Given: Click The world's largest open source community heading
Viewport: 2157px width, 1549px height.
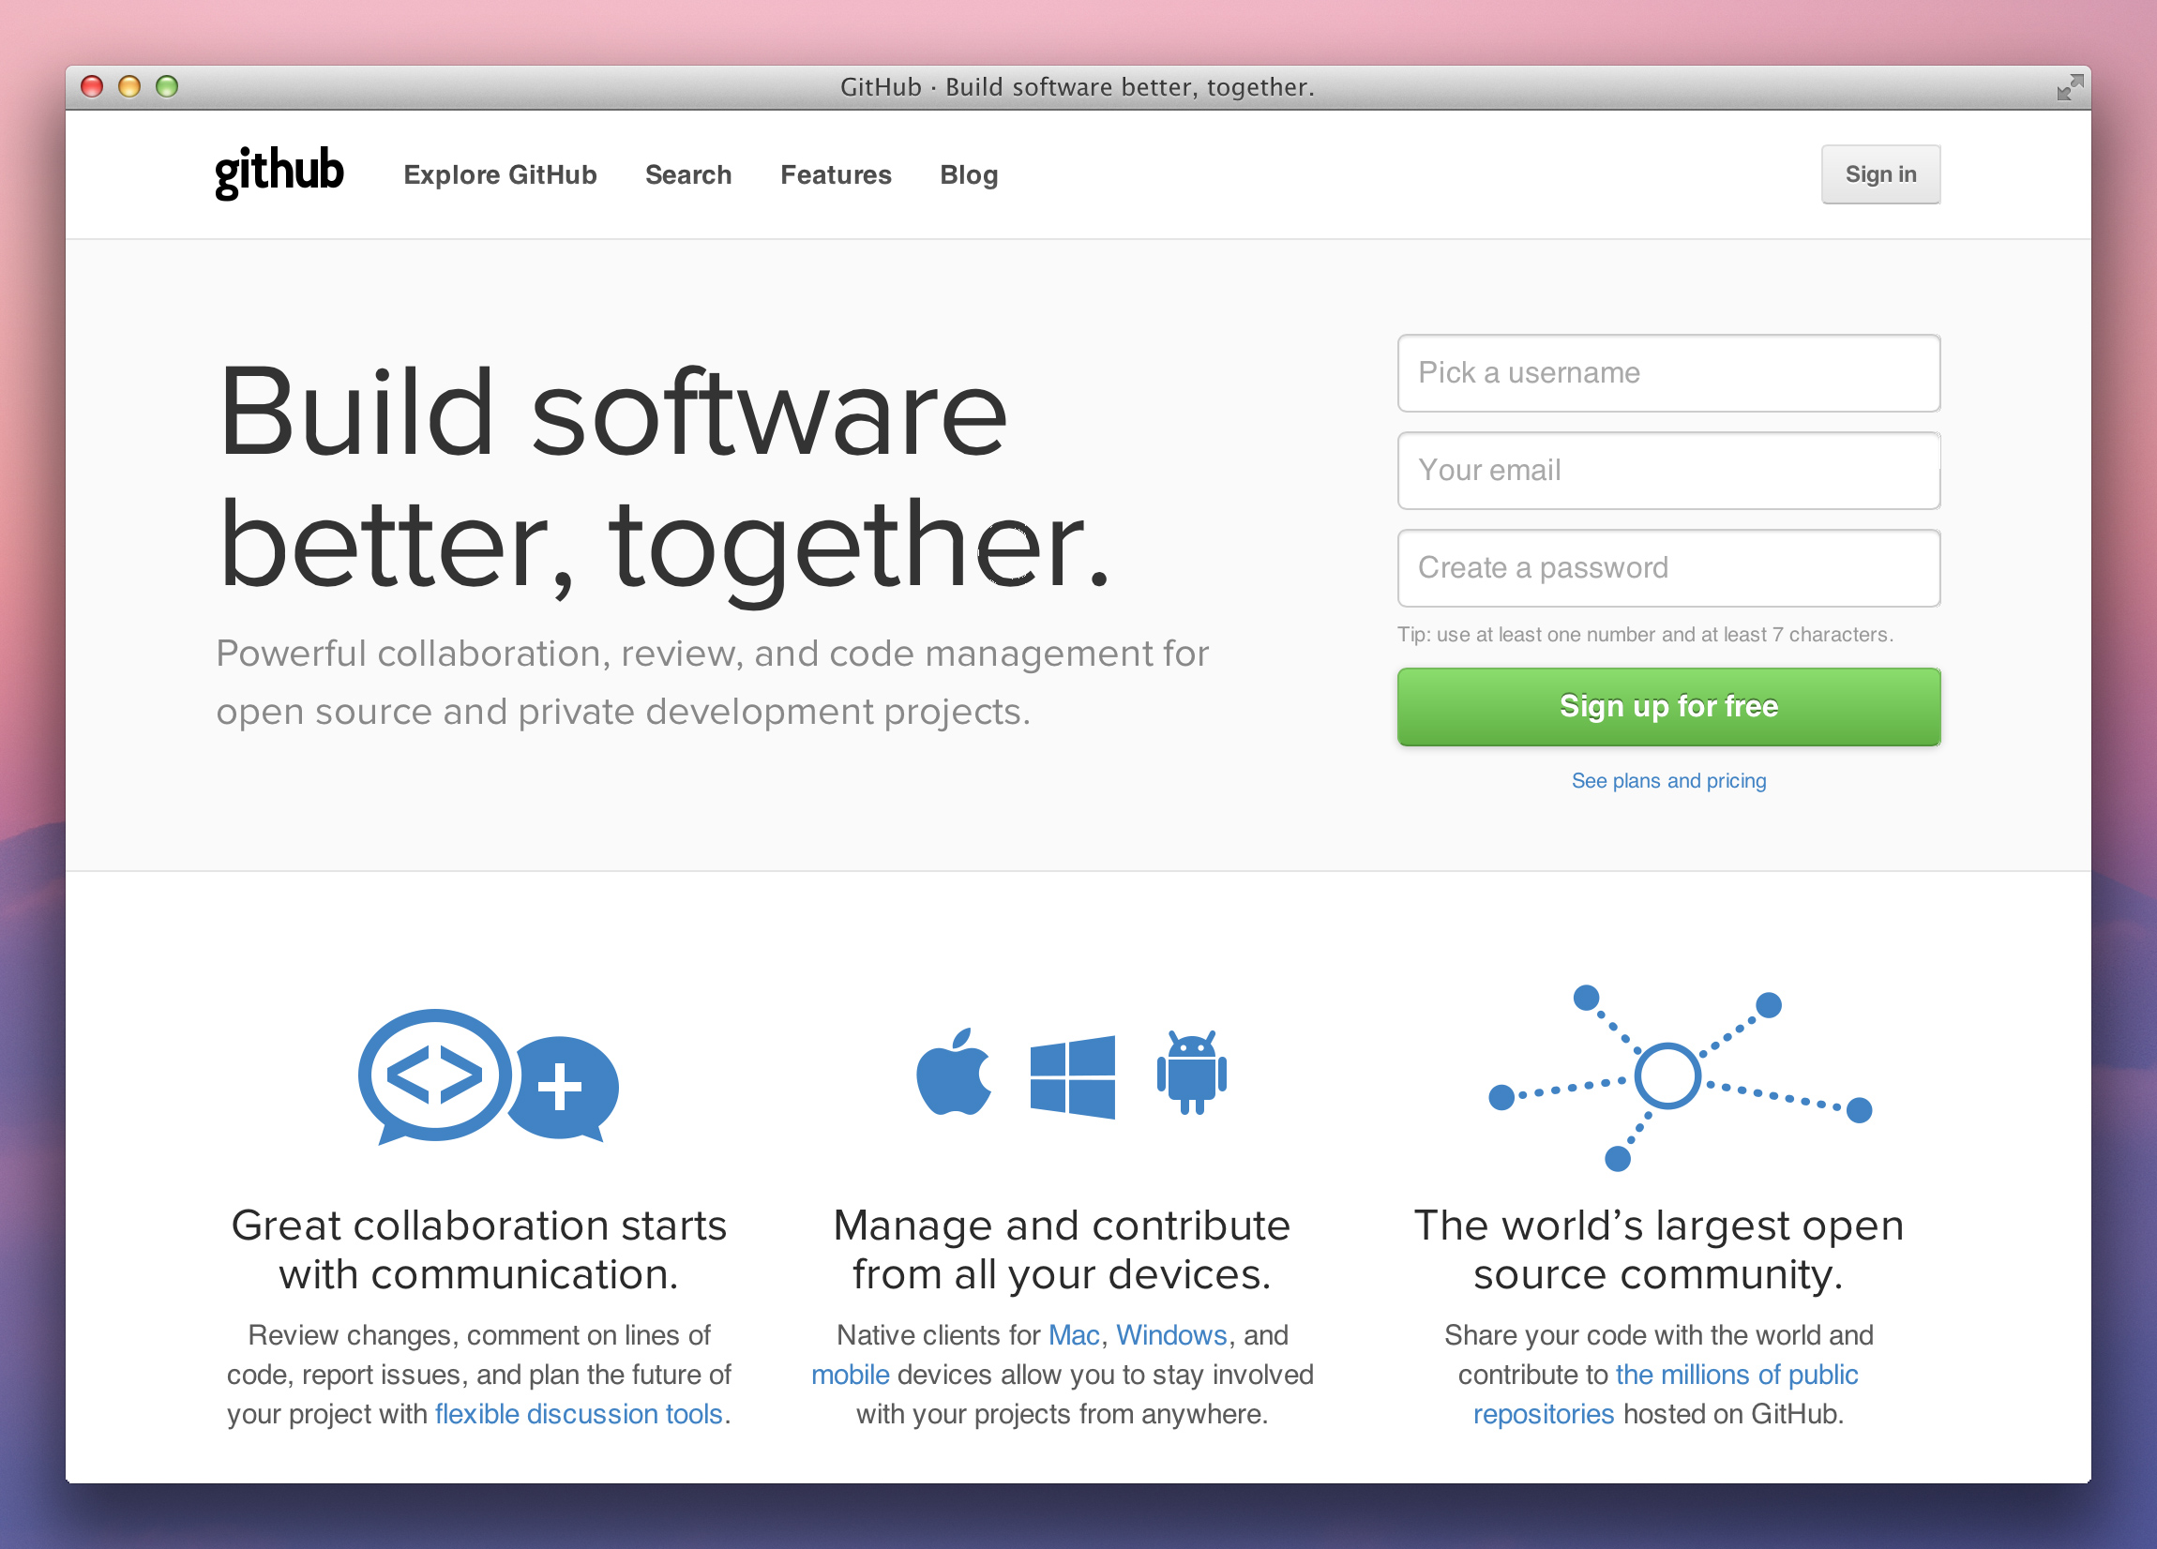Looking at the screenshot, I should pos(1659,1250).
